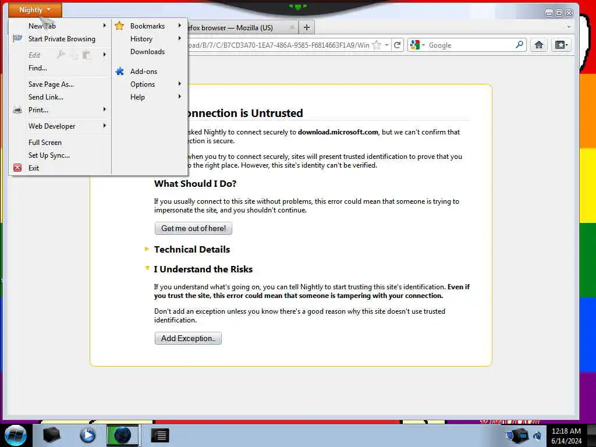This screenshot has width=596, height=447.
Task: Reload the current page
Action: [x=397, y=45]
